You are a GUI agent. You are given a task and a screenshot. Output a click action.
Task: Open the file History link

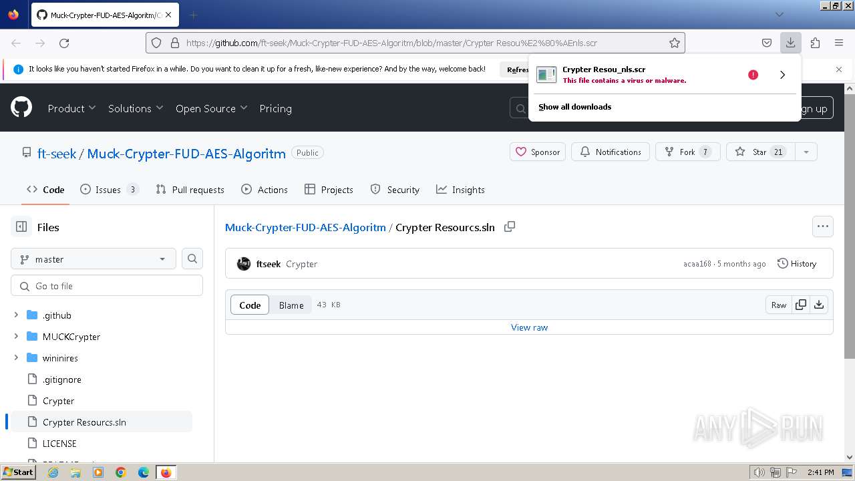point(797,264)
